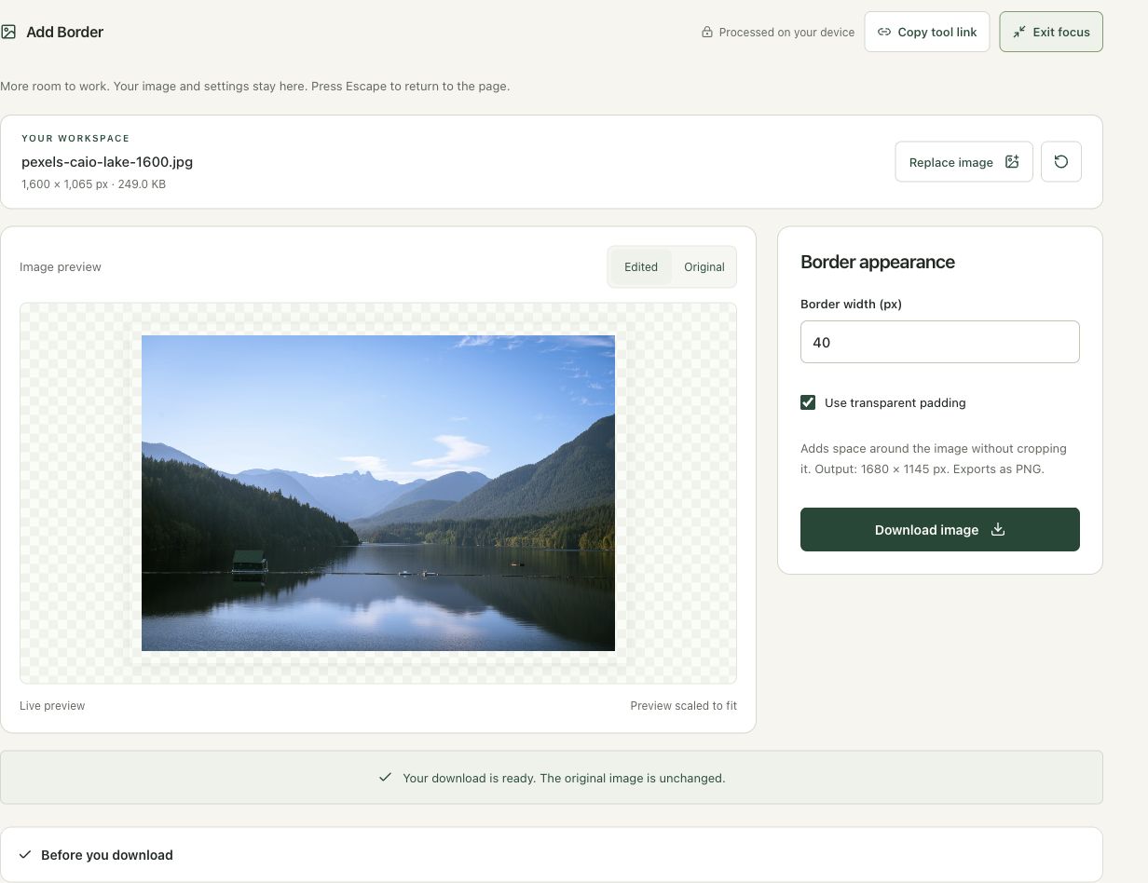Click the YOUR WORKSPACE heading
This screenshot has height=883, width=1148.
(x=75, y=138)
